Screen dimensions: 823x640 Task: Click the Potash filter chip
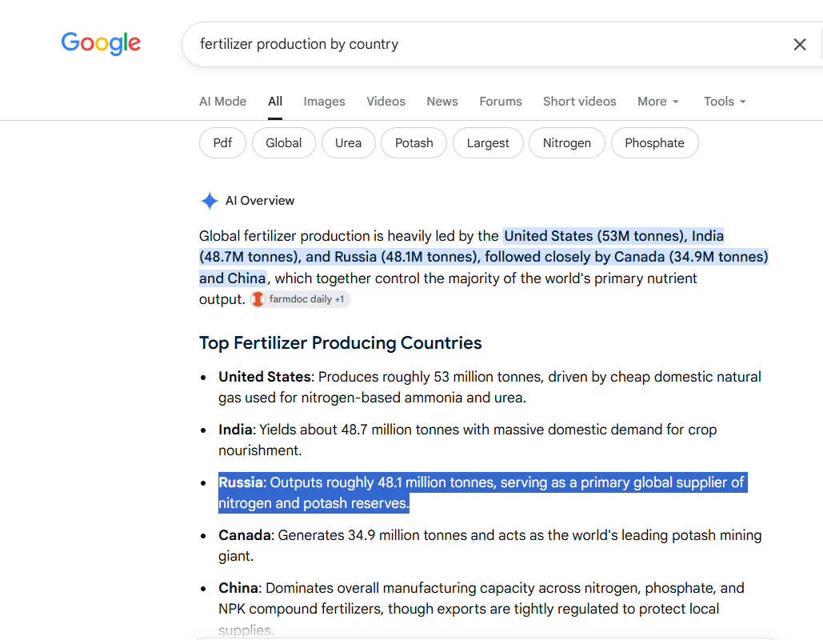pyautogui.click(x=413, y=143)
